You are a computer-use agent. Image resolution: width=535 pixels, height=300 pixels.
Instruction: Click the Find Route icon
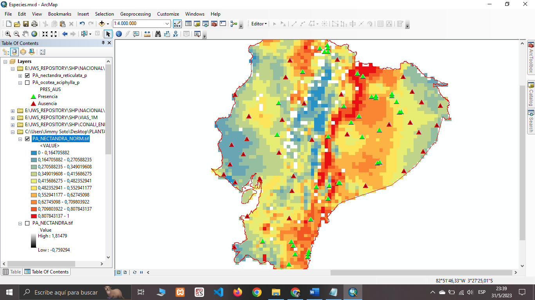pos(166,34)
